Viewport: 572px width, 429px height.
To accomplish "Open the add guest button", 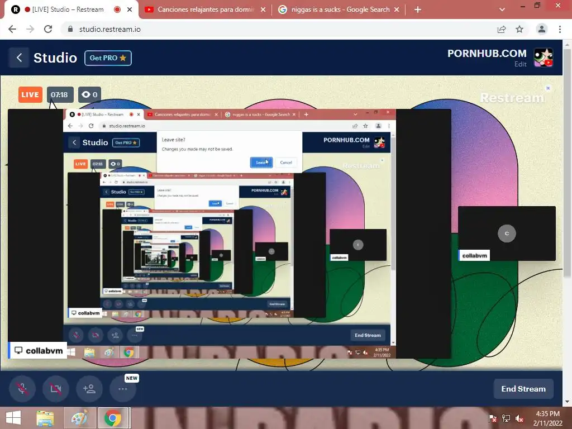I will pyautogui.click(x=89, y=389).
